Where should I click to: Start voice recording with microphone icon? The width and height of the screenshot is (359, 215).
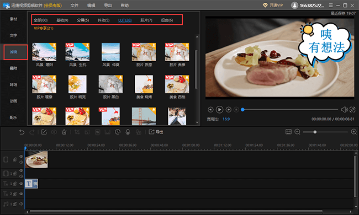128,132
